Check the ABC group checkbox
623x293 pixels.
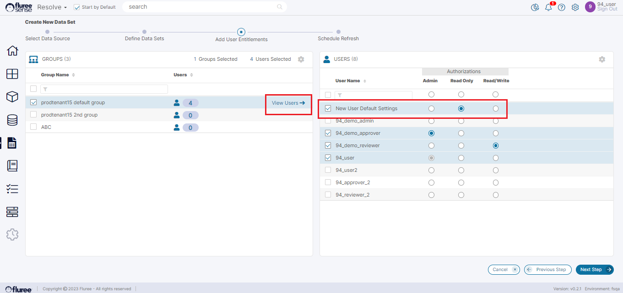pos(33,127)
